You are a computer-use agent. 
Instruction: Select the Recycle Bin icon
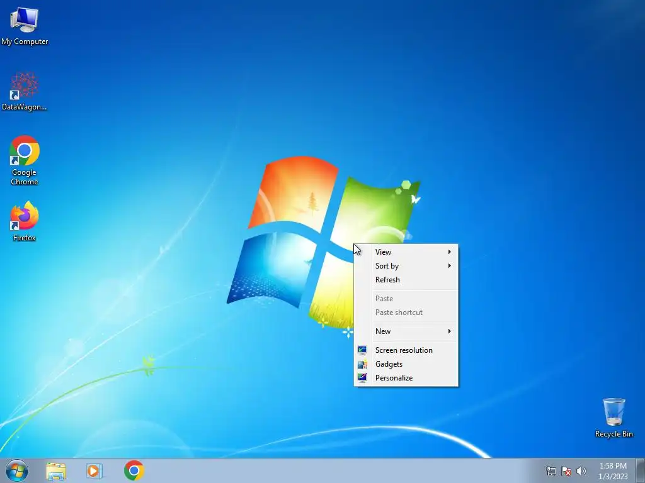614,418
